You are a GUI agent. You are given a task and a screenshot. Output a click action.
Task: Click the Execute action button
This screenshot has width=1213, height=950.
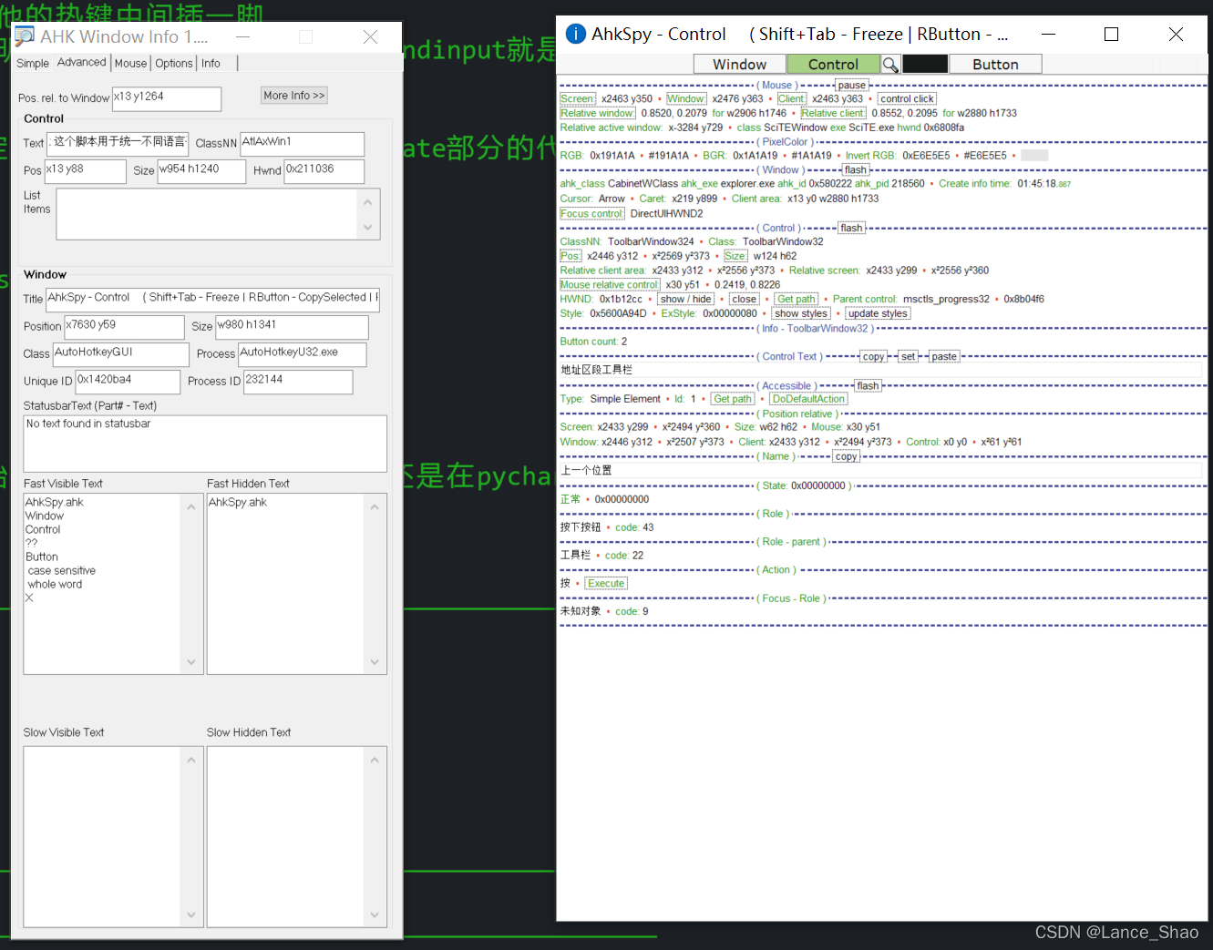(606, 584)
